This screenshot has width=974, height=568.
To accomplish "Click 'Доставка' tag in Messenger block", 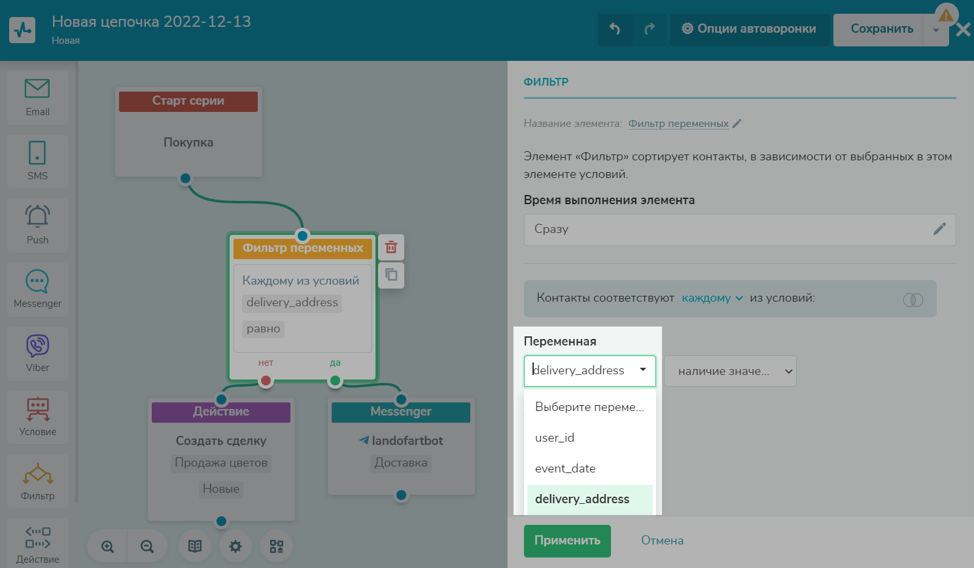I will pyautogui.click(x=401, y=463).
